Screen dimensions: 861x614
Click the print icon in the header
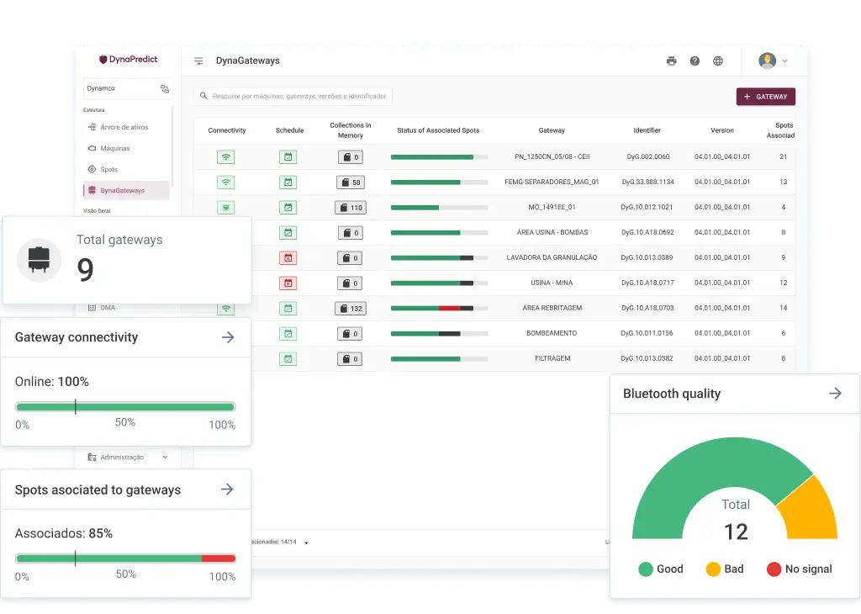[x=671, y=61]
